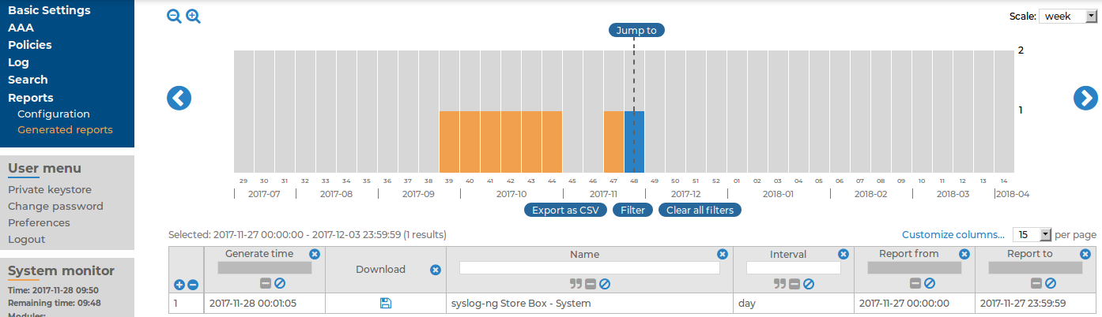Go to next timeline period arrow

1085,98
